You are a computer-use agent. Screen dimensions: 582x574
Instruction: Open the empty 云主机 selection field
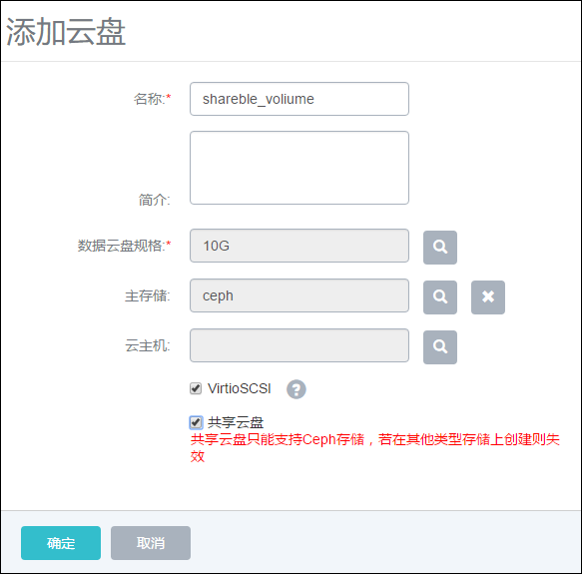299,345
